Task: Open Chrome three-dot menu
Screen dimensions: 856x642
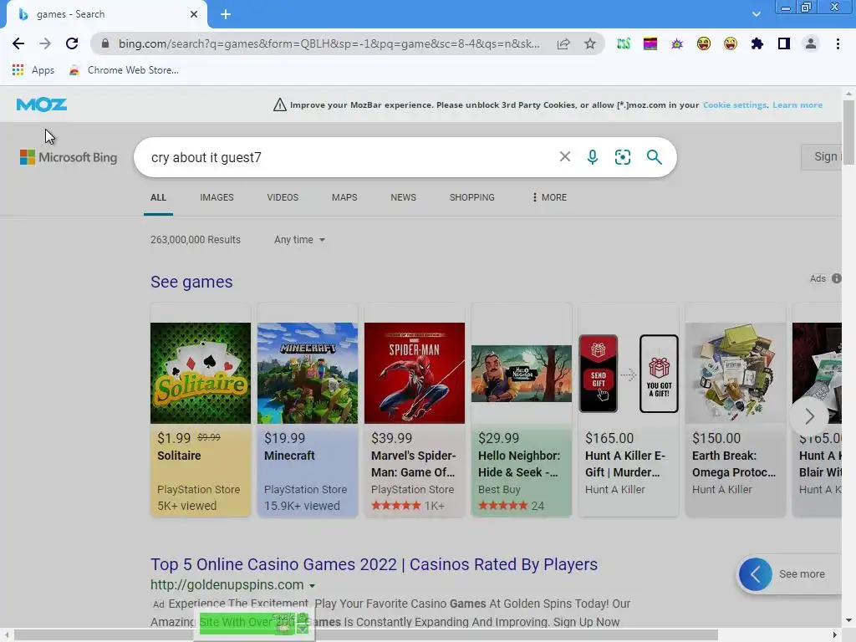Action: tap(838, 43)
